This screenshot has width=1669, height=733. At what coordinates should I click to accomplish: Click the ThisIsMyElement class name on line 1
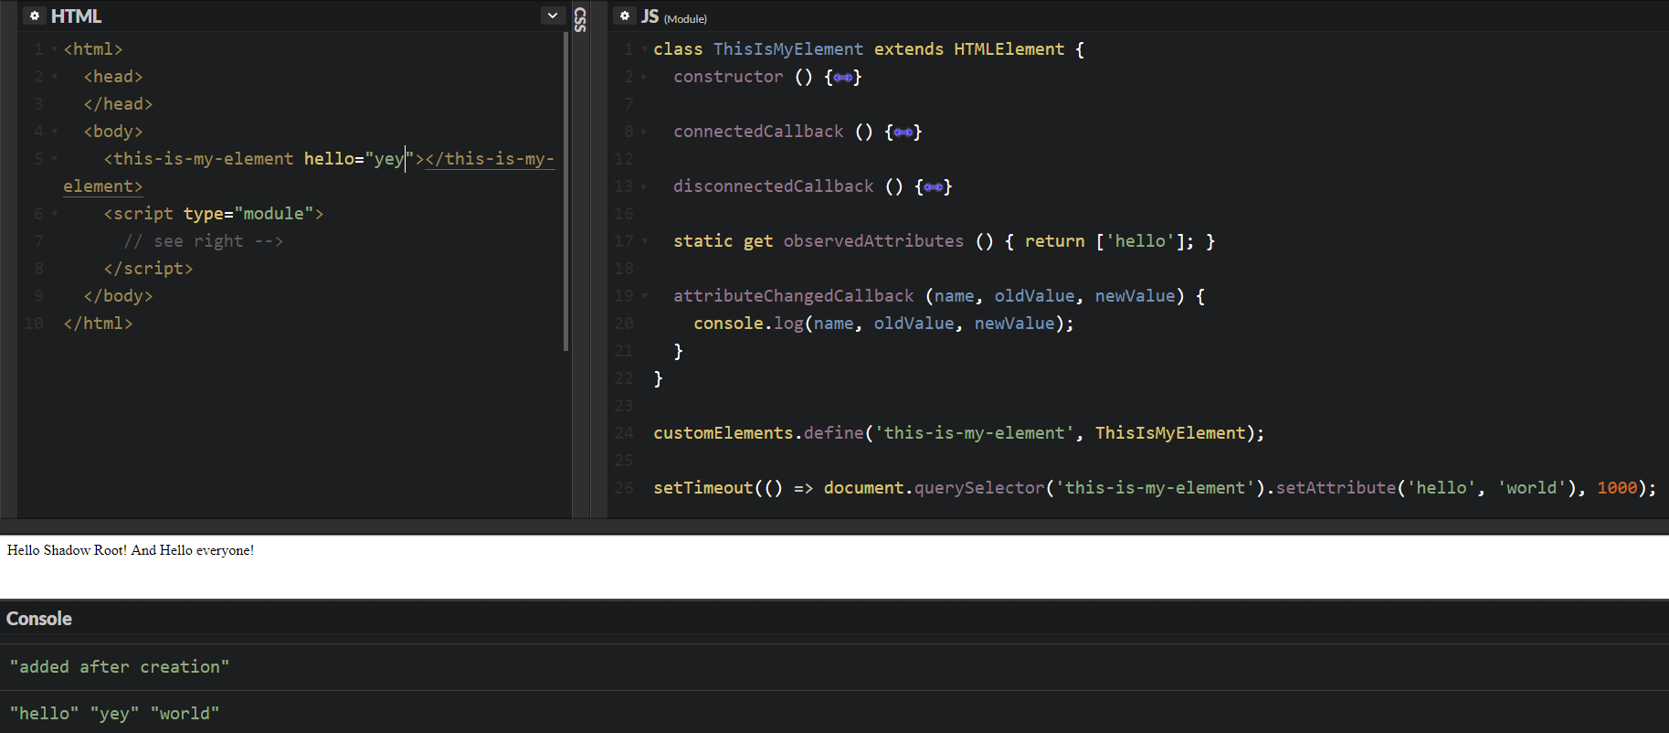[x=788, y=49]
